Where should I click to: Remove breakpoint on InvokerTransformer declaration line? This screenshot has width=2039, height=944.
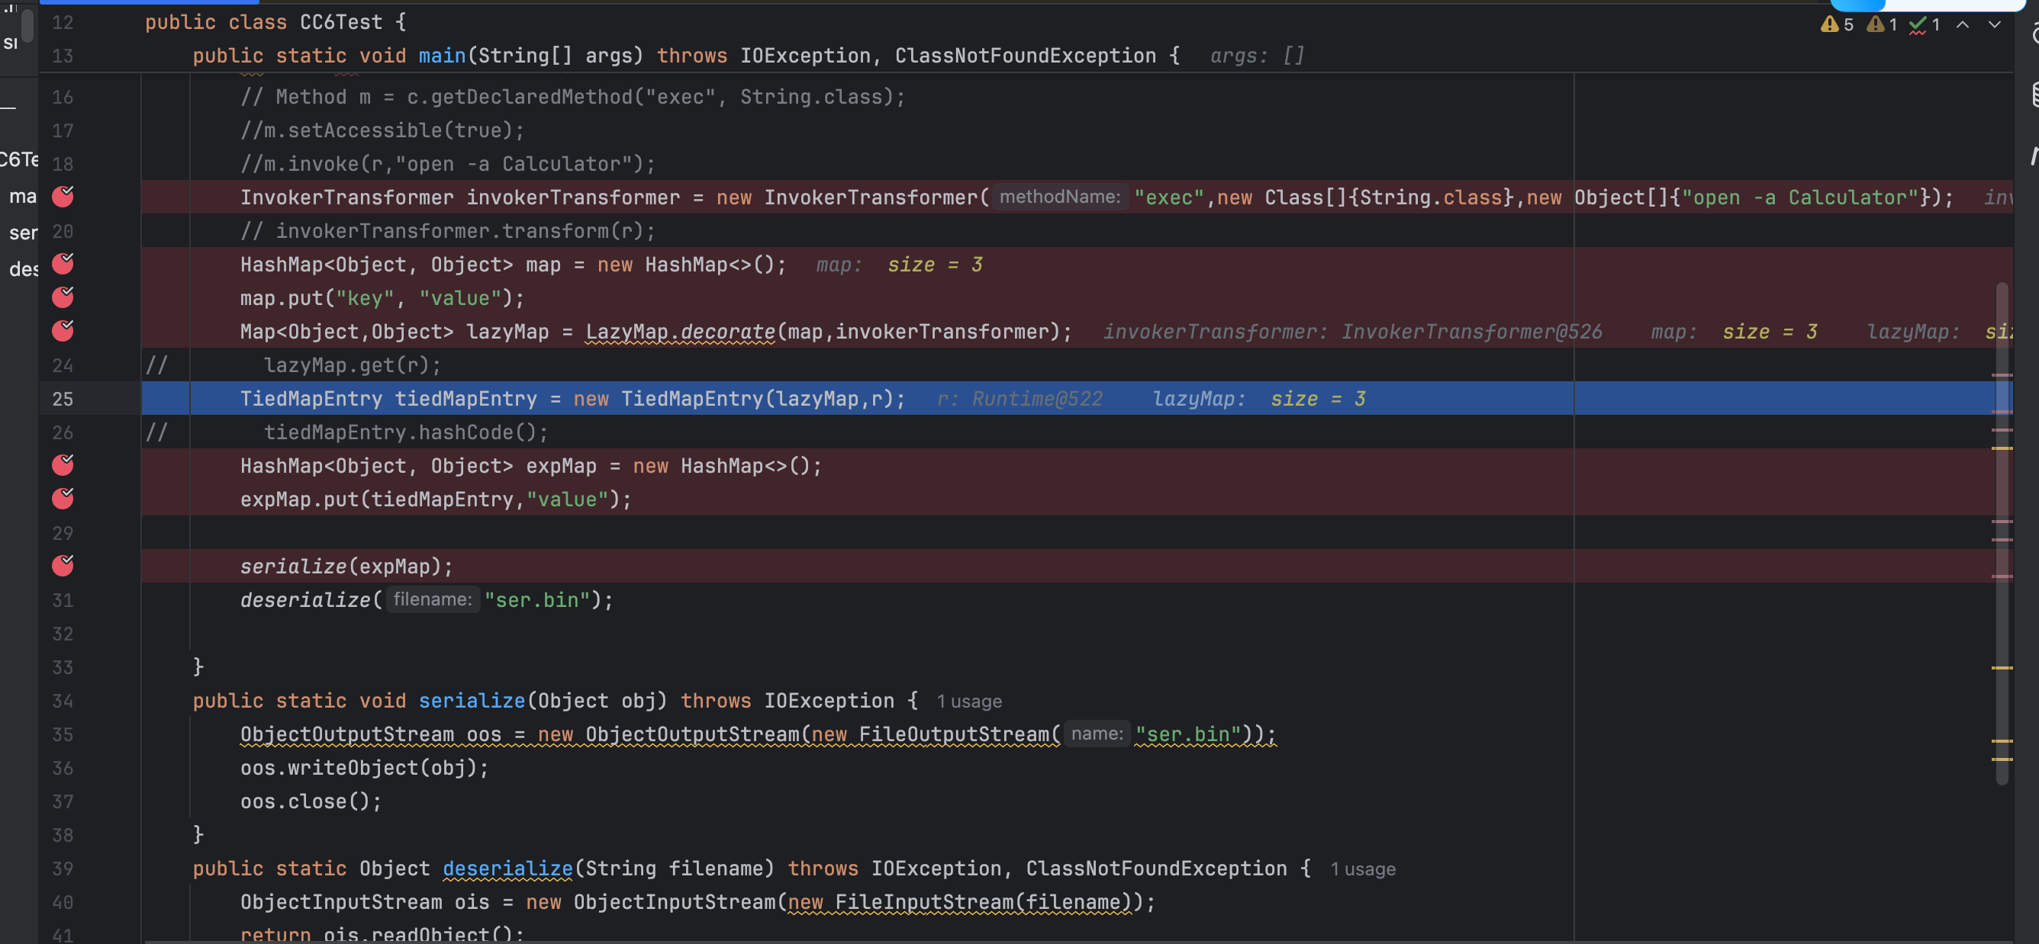tap(63, 197)
